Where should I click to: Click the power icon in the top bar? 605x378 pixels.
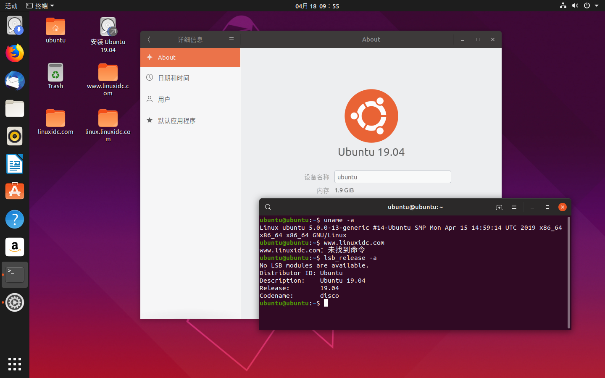(x=587, y=5)
